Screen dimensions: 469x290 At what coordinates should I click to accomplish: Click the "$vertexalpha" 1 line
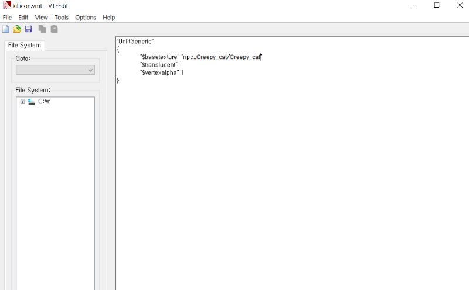click(162, 72)
